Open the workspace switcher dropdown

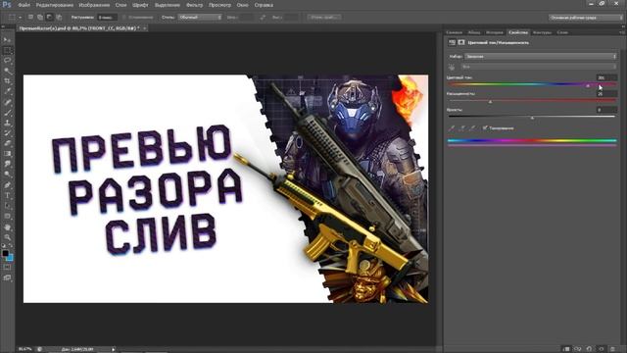point(586,18)
